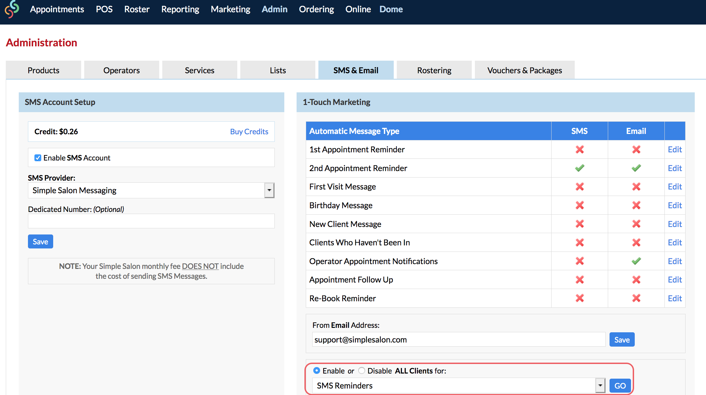The width and height of the screenshot is (706, 395).
Task: Click Email red cross for Birthday Message
Action: point(636,205)
